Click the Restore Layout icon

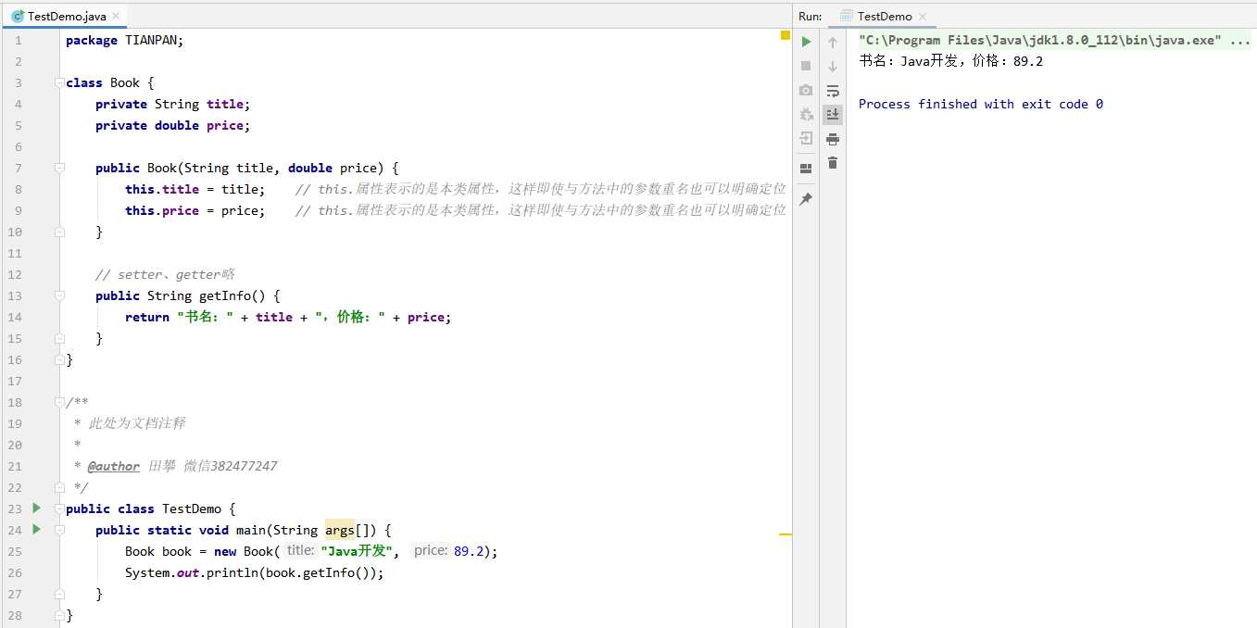[806, 168]
